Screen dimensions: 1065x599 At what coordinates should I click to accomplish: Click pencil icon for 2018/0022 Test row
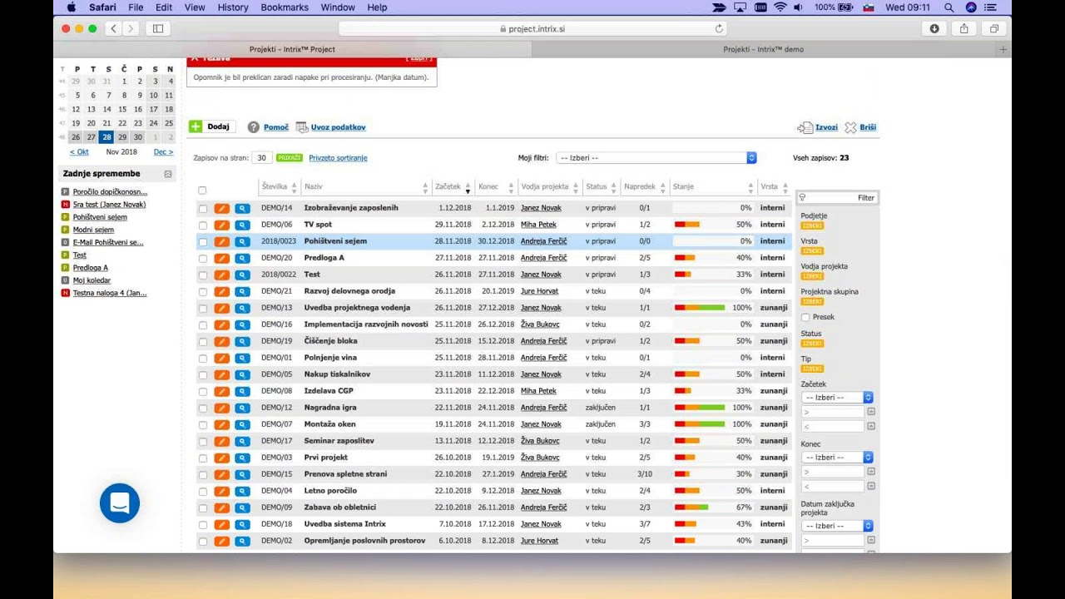(x=221, y=275)
